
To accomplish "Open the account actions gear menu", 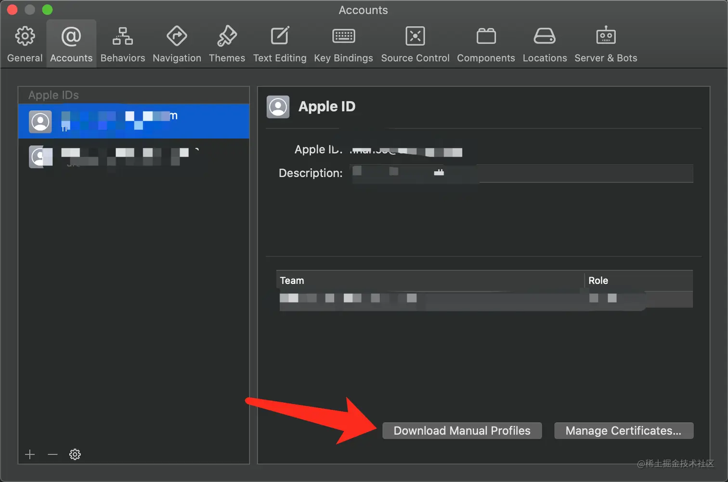I will 75,455.
